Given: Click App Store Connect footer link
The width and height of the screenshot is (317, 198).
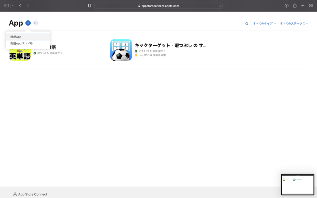Looking at the screenshot, I should pos(30,194).
